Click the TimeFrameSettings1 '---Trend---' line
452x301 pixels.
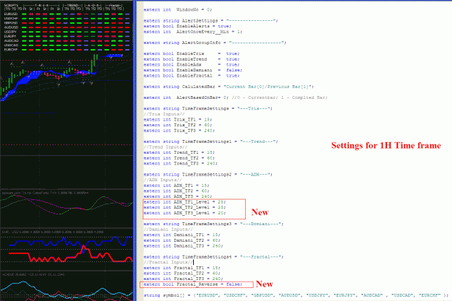tap(210, 141)
